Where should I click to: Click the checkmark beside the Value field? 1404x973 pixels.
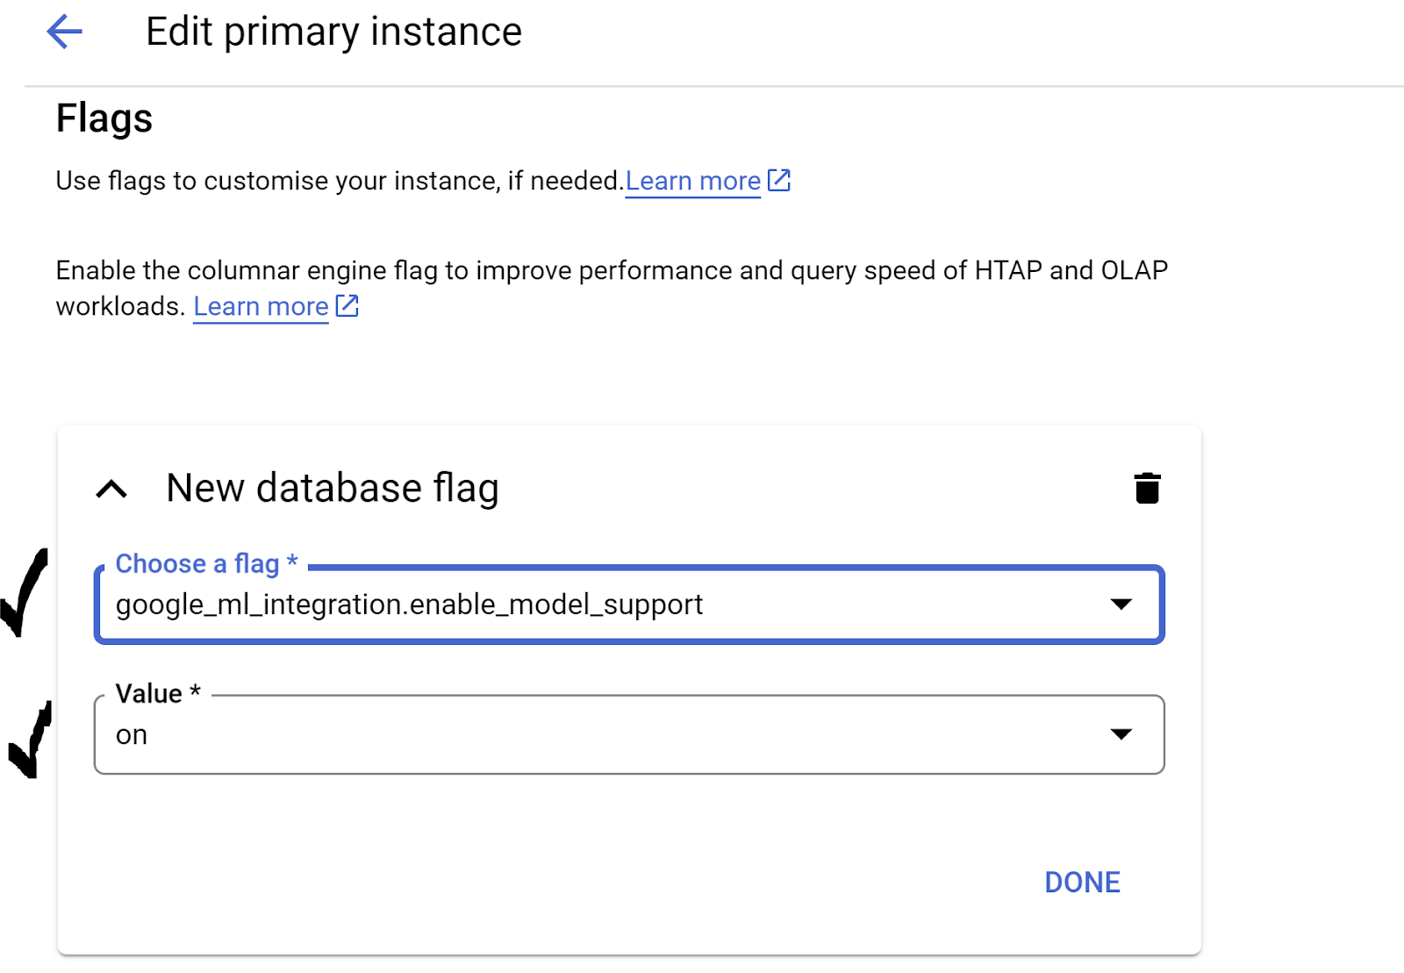[x=31, y=740]
